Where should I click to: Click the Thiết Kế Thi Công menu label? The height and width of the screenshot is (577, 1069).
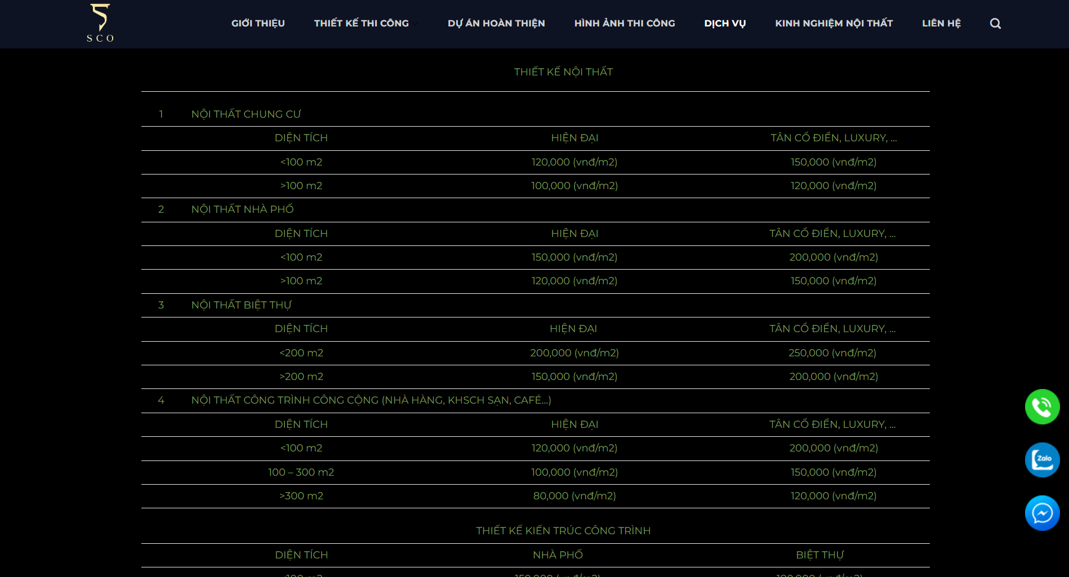point(361,23)
